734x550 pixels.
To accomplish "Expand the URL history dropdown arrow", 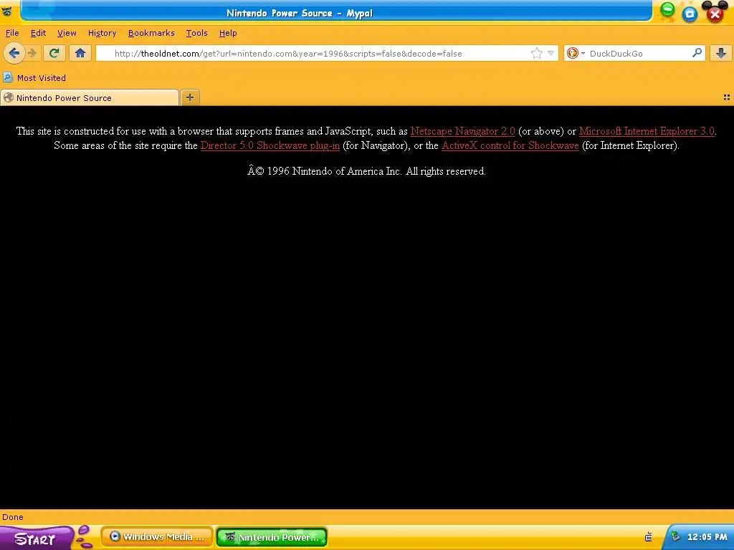I will tap(551, 53).
